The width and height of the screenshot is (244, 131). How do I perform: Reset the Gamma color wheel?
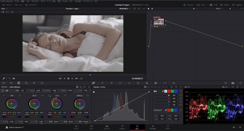click(42, 96)
